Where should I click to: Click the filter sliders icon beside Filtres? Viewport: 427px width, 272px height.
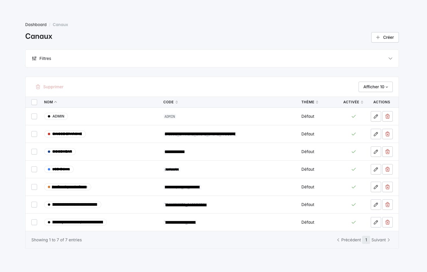[x=34, y=58]
